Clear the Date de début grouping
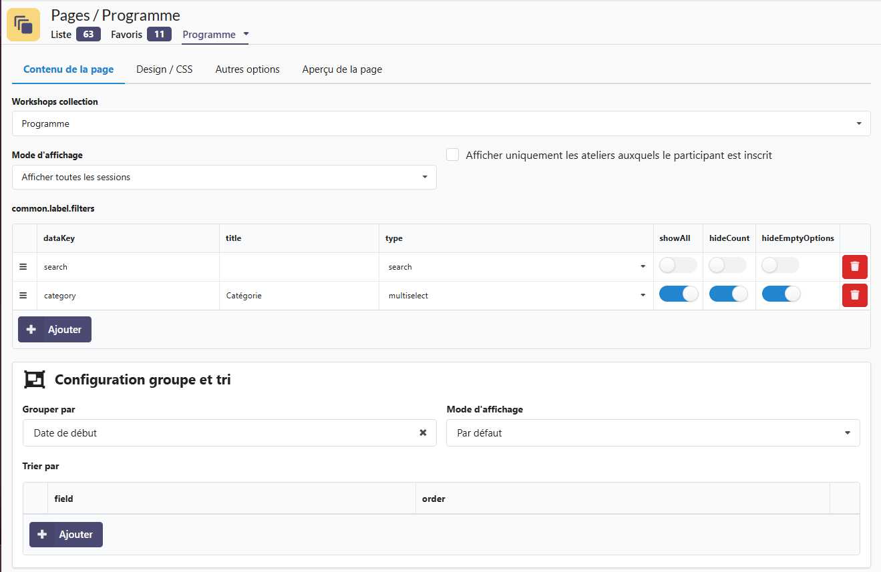 pyautogui.click(x=423, y=433)
